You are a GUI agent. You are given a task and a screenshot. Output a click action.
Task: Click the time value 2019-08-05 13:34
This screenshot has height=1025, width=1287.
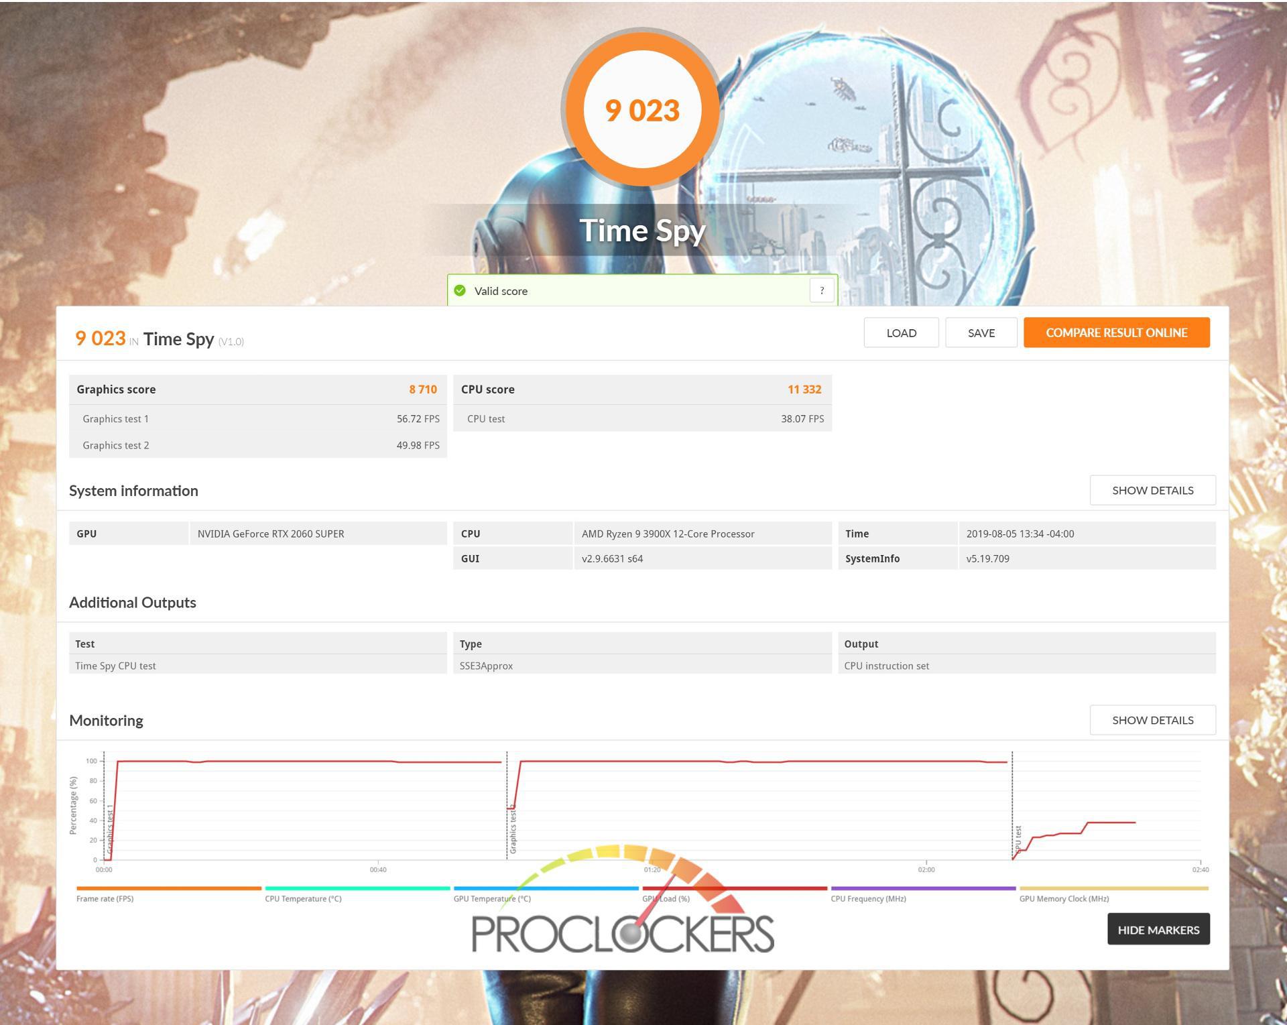[1020, 534]
